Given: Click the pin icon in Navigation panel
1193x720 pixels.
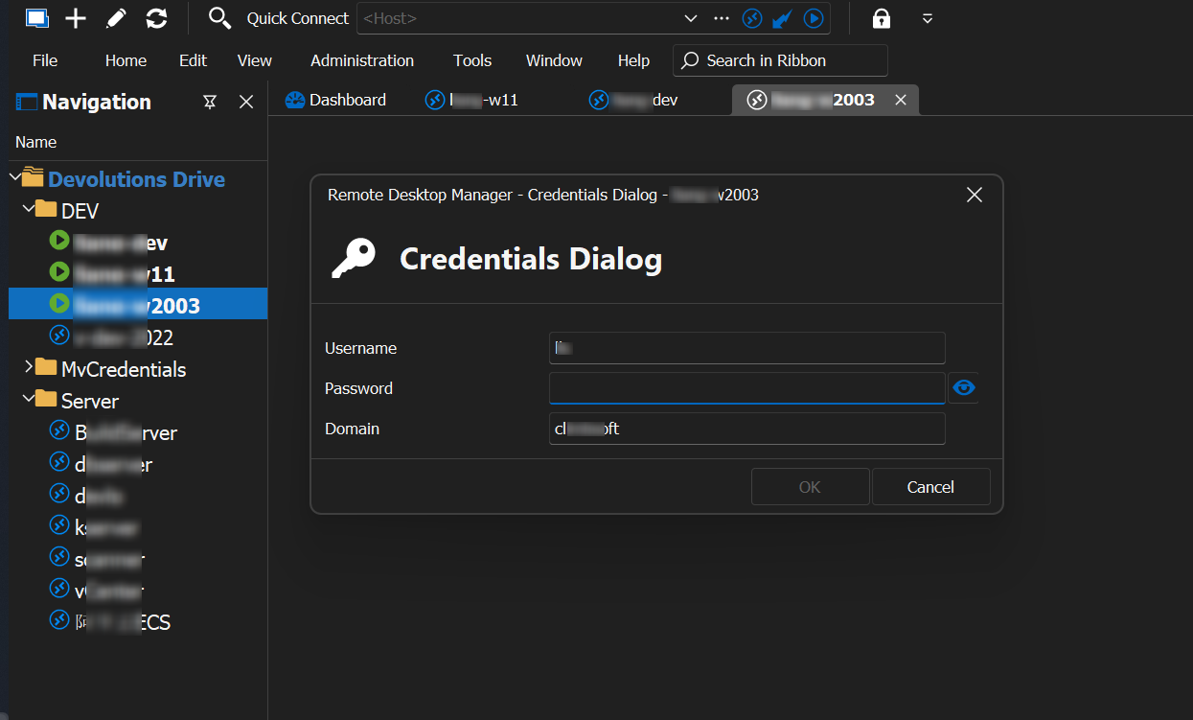Looking at the screenshot, I should tap(210, 102).
